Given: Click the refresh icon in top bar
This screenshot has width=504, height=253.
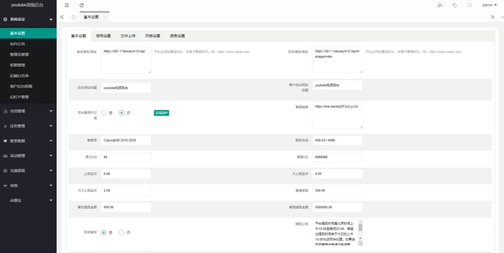Looking at the screenshot, I should (x=82, y=5).
